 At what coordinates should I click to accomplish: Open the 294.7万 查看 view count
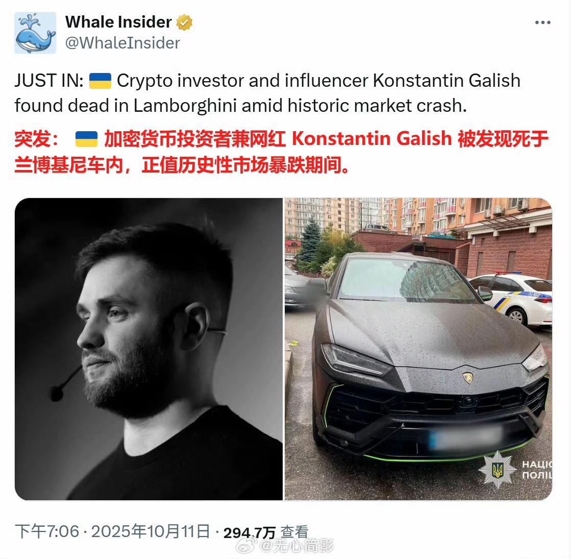tap(266, 532)
